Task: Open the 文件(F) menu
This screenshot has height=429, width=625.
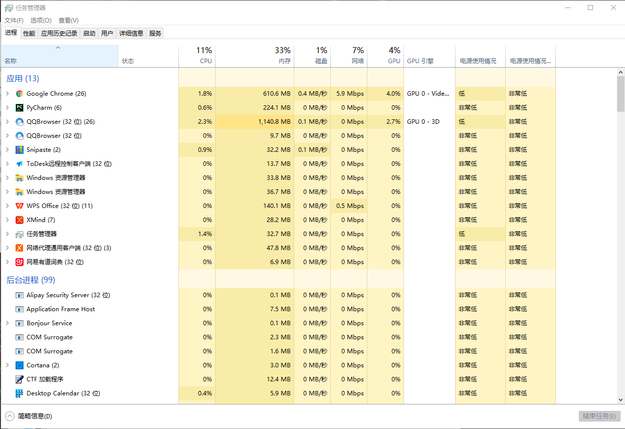Action: tap(14, 21)
